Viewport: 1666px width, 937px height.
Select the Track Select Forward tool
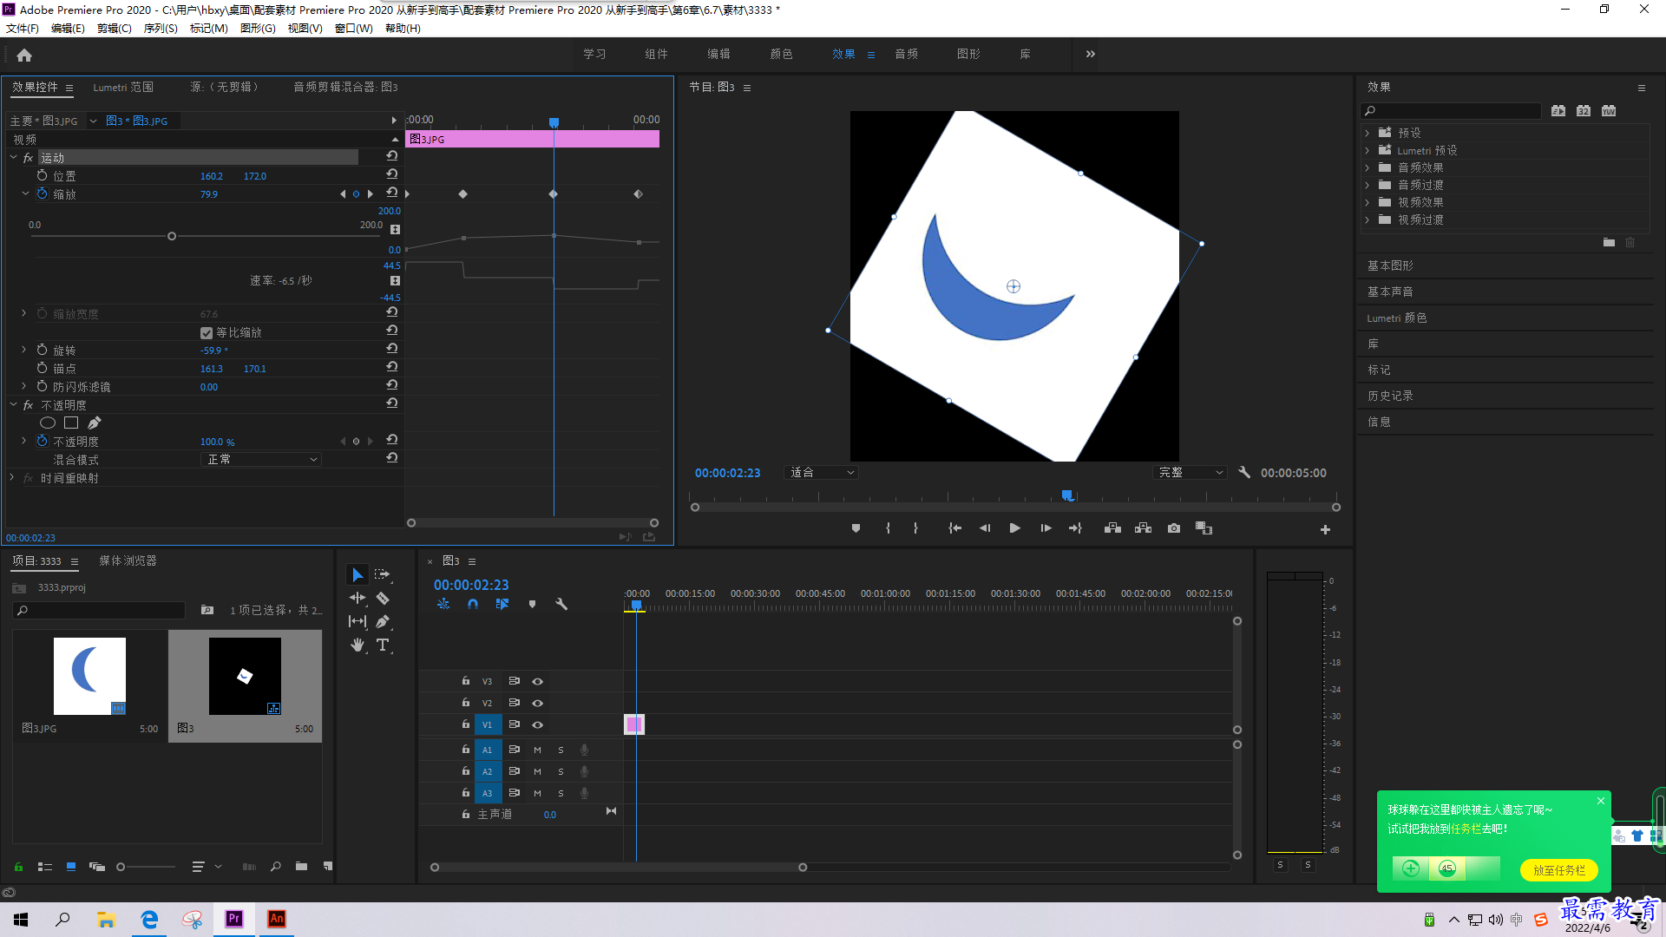(382, 575)
